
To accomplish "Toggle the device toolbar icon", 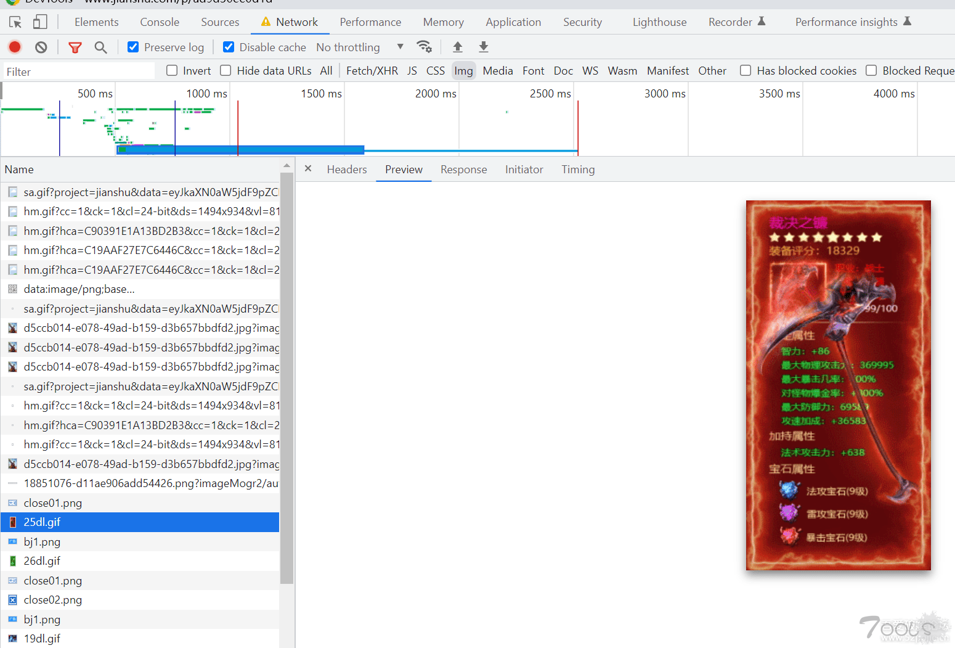I will (40, 22).
